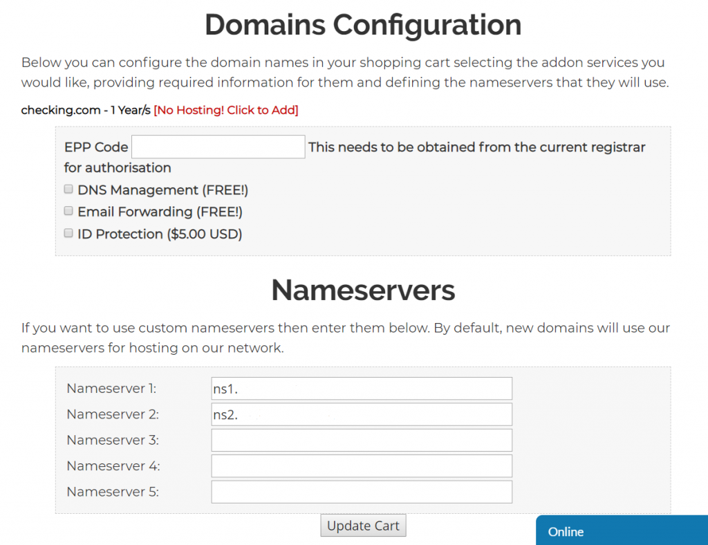Image resolution: width=708 pixels, height=545 pixels.
Task: Click the Nameserver 1: label
Action: tap(111, 388)
